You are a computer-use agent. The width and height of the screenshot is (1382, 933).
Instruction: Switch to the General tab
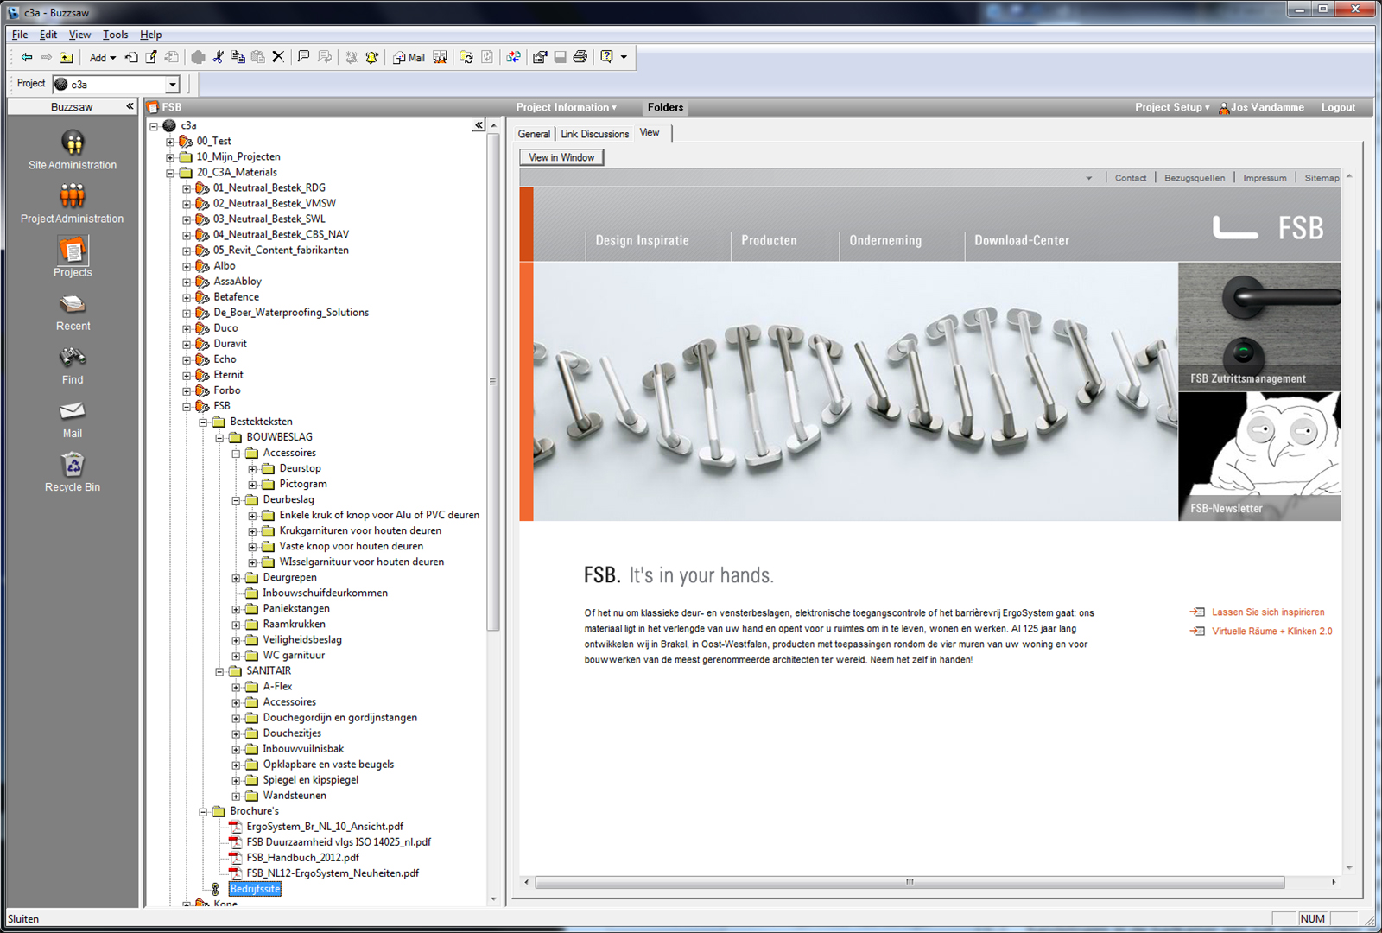(x=534, y=134)
